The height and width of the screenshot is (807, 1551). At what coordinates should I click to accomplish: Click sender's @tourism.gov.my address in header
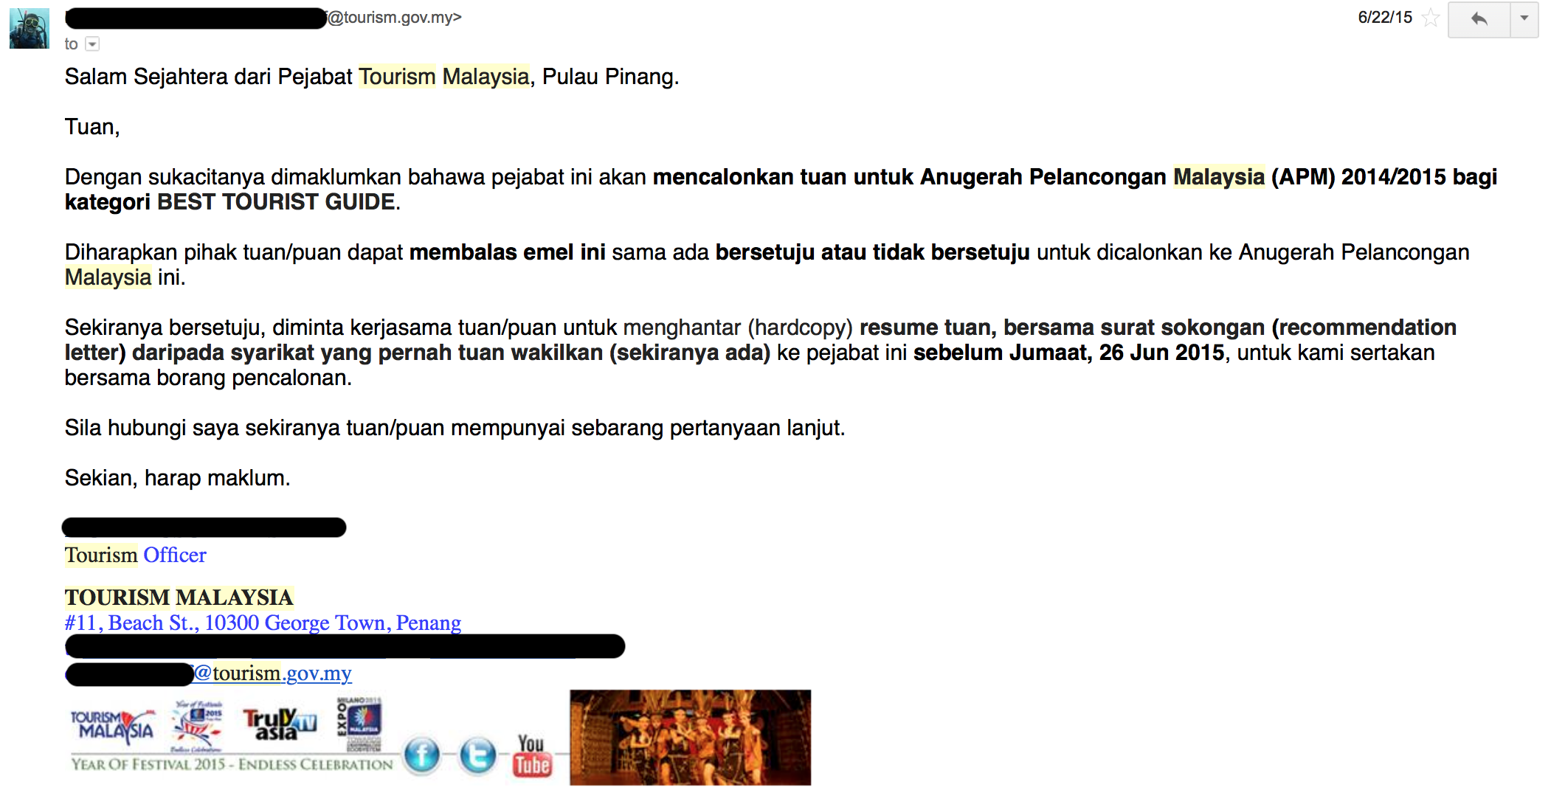pos(395,18)
